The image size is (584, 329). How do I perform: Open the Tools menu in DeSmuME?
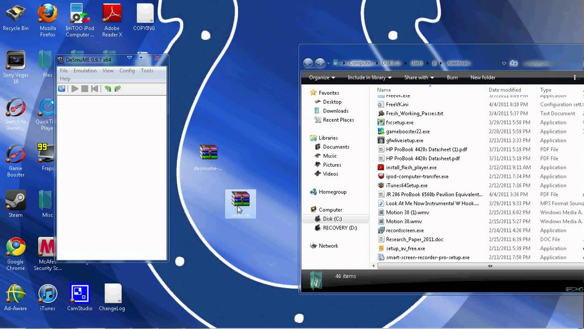(x=147, y=71)
